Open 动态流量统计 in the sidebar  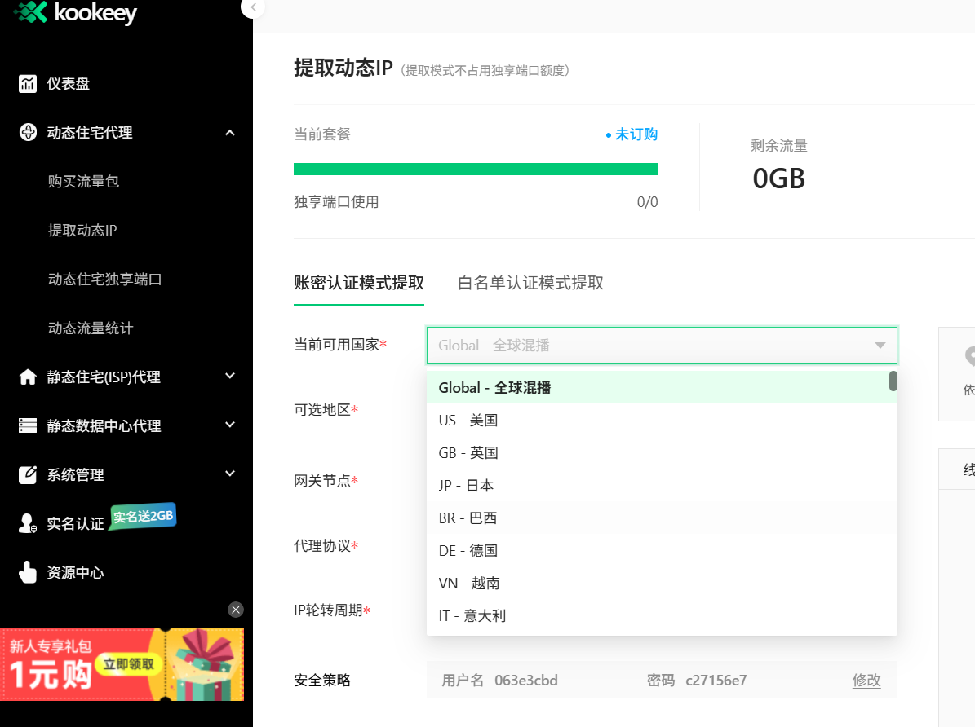(x=91, y=328)
